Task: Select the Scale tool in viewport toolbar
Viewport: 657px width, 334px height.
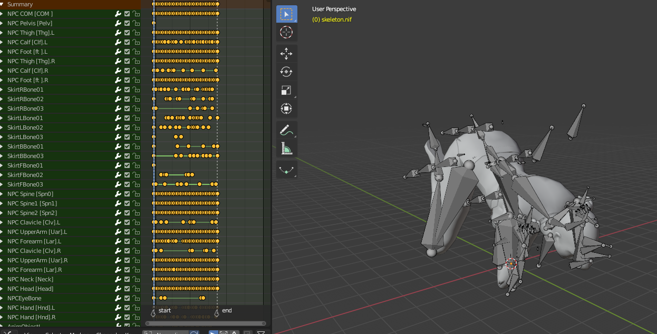Action: 286,90
